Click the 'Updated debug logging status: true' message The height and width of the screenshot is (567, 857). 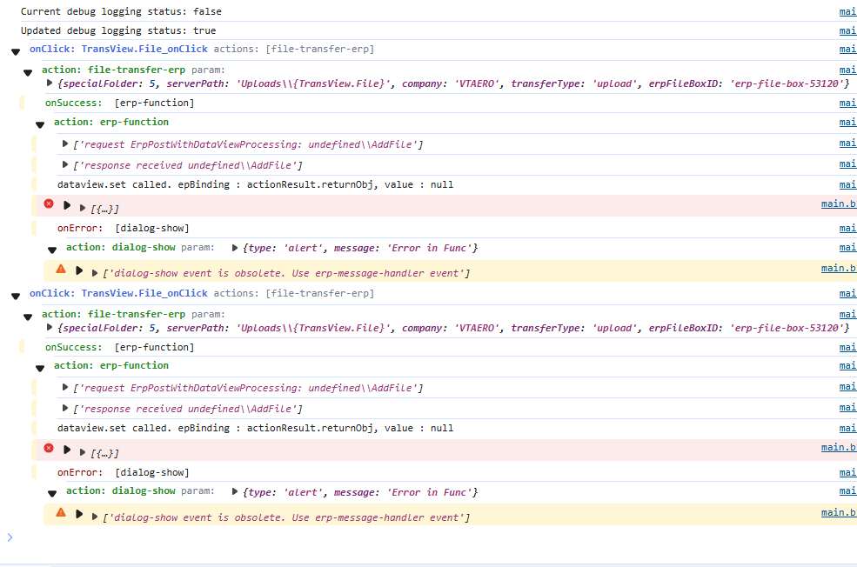tap(118, 30)
